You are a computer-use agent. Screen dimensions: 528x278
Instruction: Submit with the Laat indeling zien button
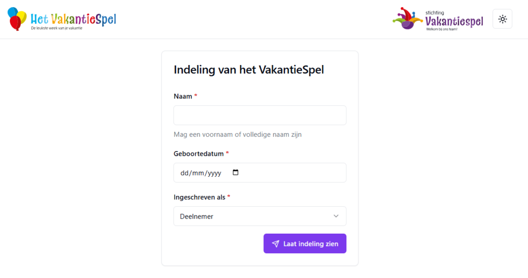305,243
